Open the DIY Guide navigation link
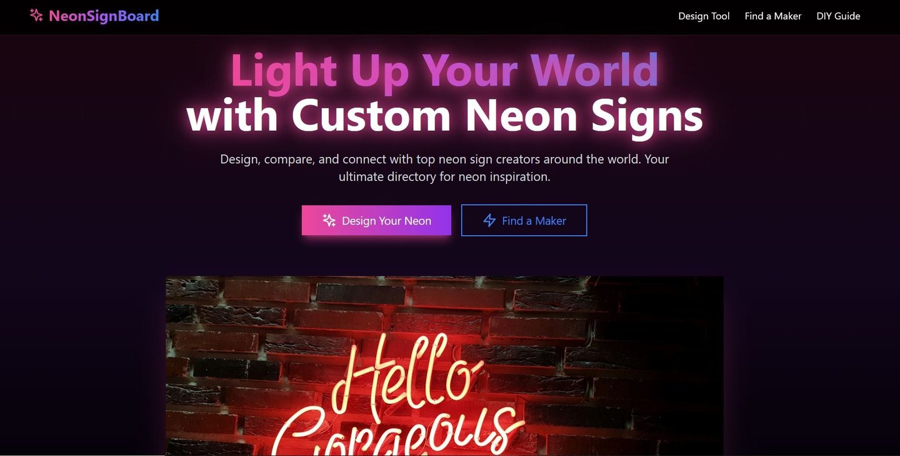 (x=838, y=16)
